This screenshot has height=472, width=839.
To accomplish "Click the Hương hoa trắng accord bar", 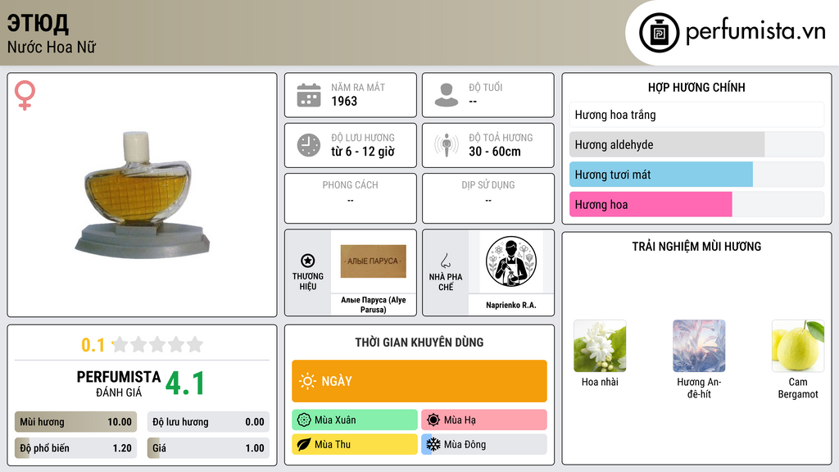I will point(696,115).
